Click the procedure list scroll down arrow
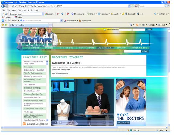 pos(47,120)
